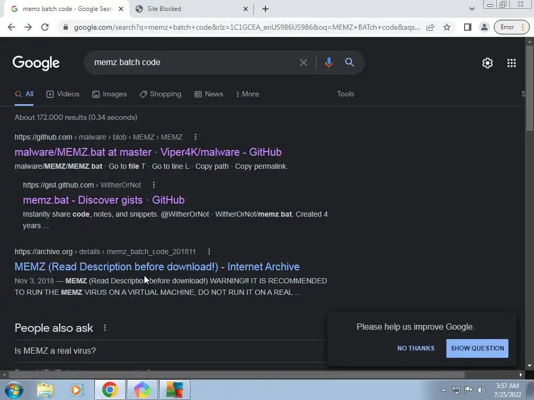Switch to Videos results
Viewport: 534px width, 400px height.
[x=63, y=94]
